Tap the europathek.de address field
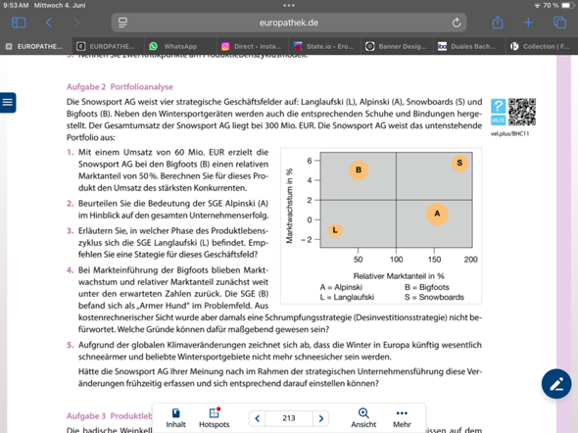 [289, 23]
